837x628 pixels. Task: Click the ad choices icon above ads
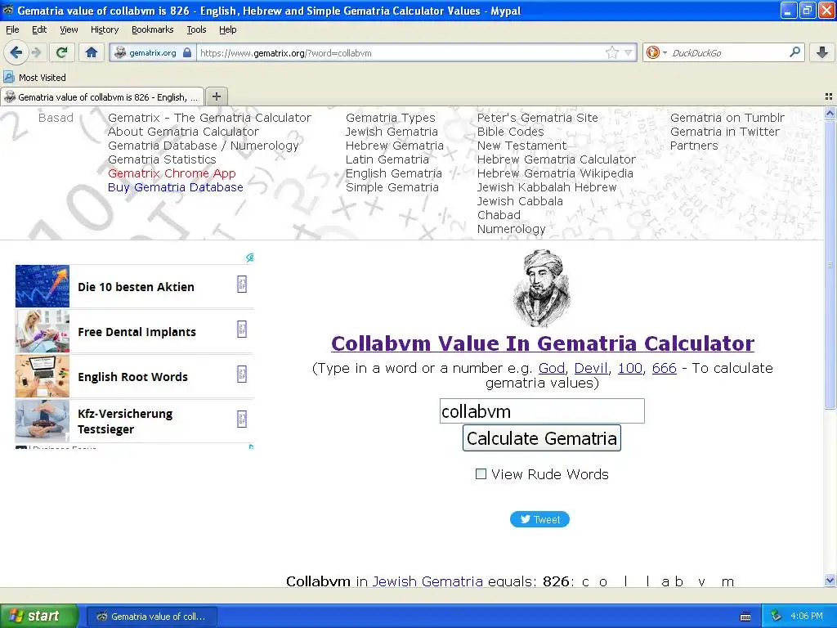point(250,258)
